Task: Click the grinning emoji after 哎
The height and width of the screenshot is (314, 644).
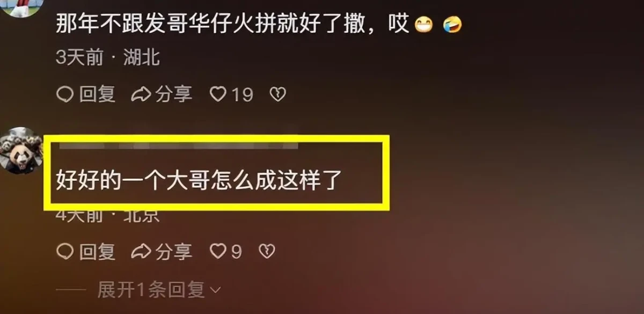Action: point(424,25)
